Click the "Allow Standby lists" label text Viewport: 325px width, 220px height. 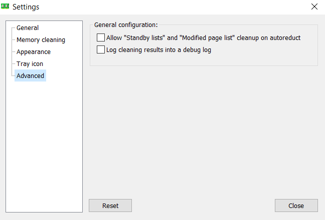point(203,37)
